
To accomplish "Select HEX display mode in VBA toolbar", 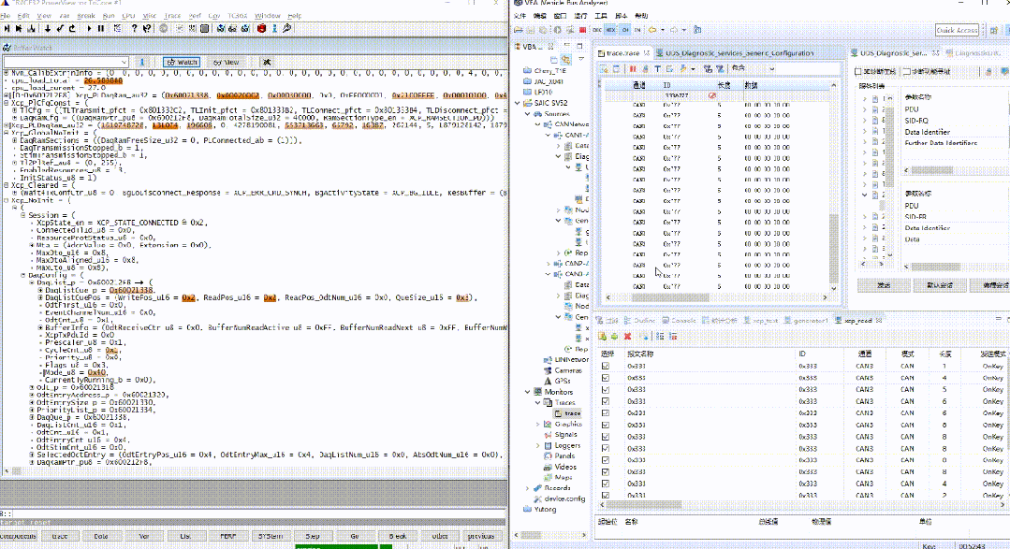I will coord(610,30).
